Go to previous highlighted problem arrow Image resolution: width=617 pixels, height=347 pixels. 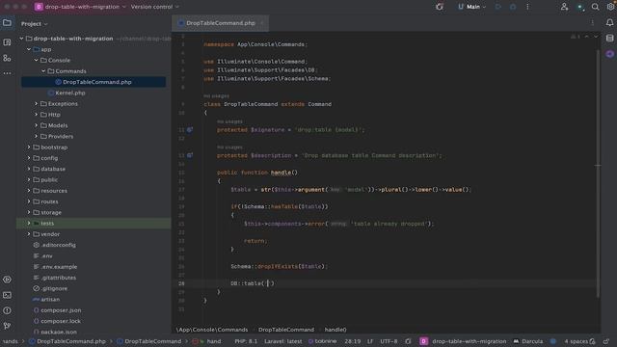(587, 37)
